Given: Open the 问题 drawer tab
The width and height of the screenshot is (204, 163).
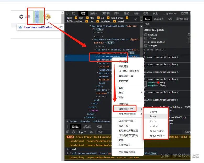Looking at the screenshot, I should [99, 127].
